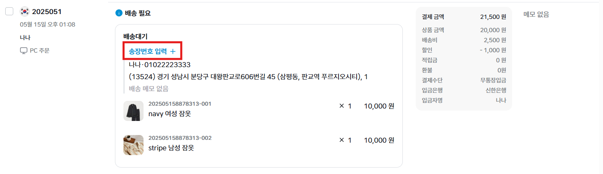The width and height of the screenshot is (603, 174).
Task: Click the 메모 없음 memo field
Action: pyautogui.click(x=536, y=14)
